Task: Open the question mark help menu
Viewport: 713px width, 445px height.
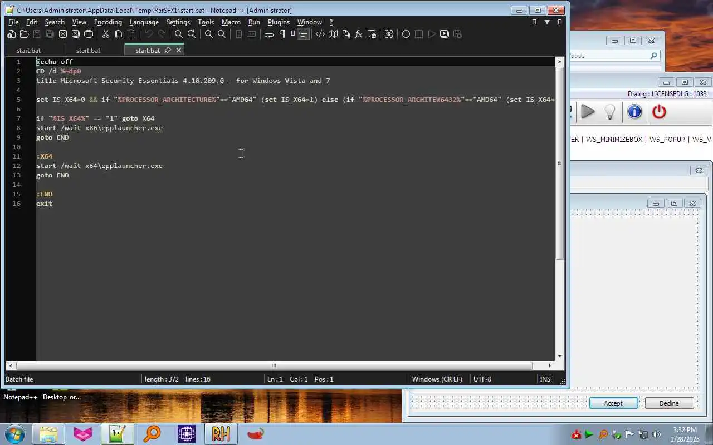Action: (x=331, y=22)
